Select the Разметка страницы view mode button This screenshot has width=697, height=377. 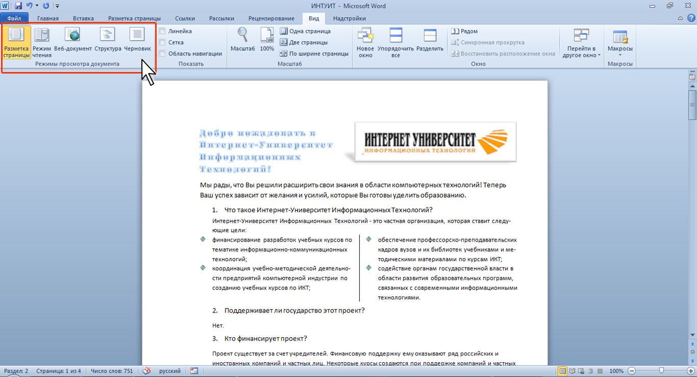click(x=17, y=42)
